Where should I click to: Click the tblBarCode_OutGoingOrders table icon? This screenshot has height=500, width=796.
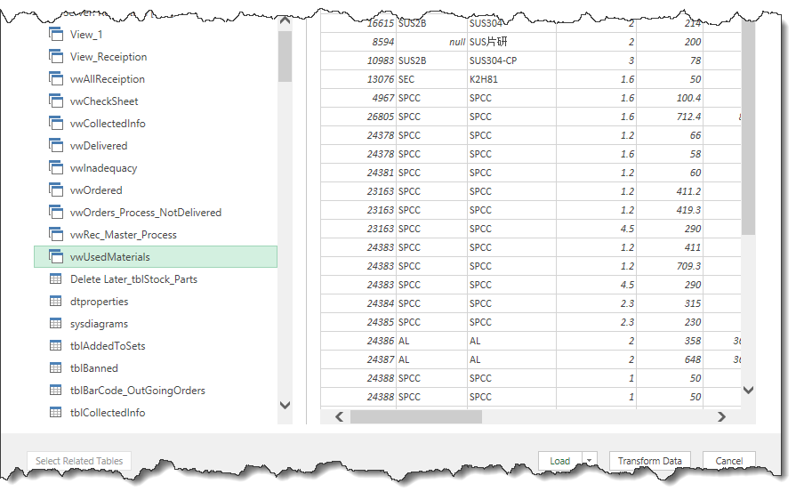coord(56,390)
